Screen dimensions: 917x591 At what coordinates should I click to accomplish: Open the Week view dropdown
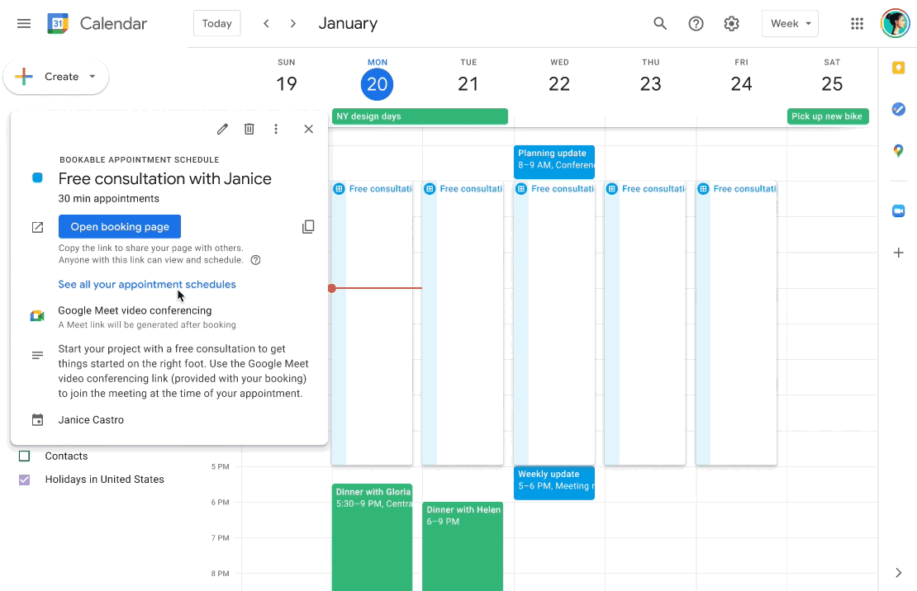pos(790,24)
